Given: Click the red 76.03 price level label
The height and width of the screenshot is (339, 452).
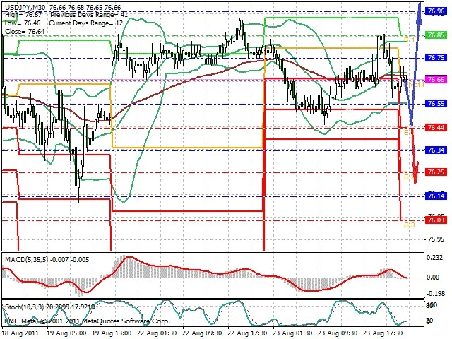Looking at the screenshot, I should 436,220.
